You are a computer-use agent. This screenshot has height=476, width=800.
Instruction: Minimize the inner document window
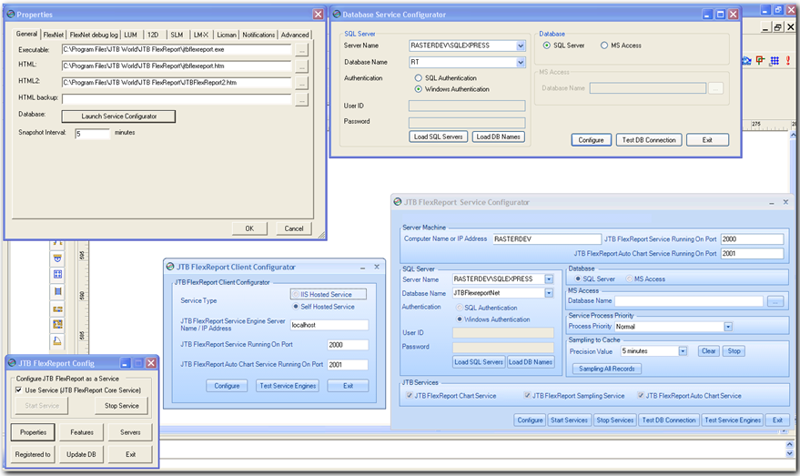(765, 27)
